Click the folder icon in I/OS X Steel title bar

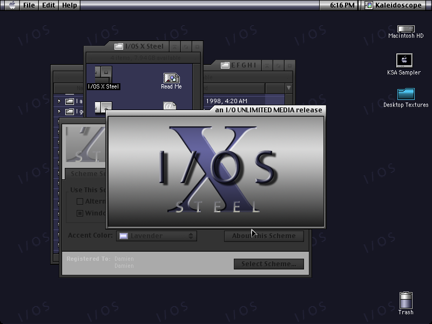pyautogui.click(x=118, y=46)
